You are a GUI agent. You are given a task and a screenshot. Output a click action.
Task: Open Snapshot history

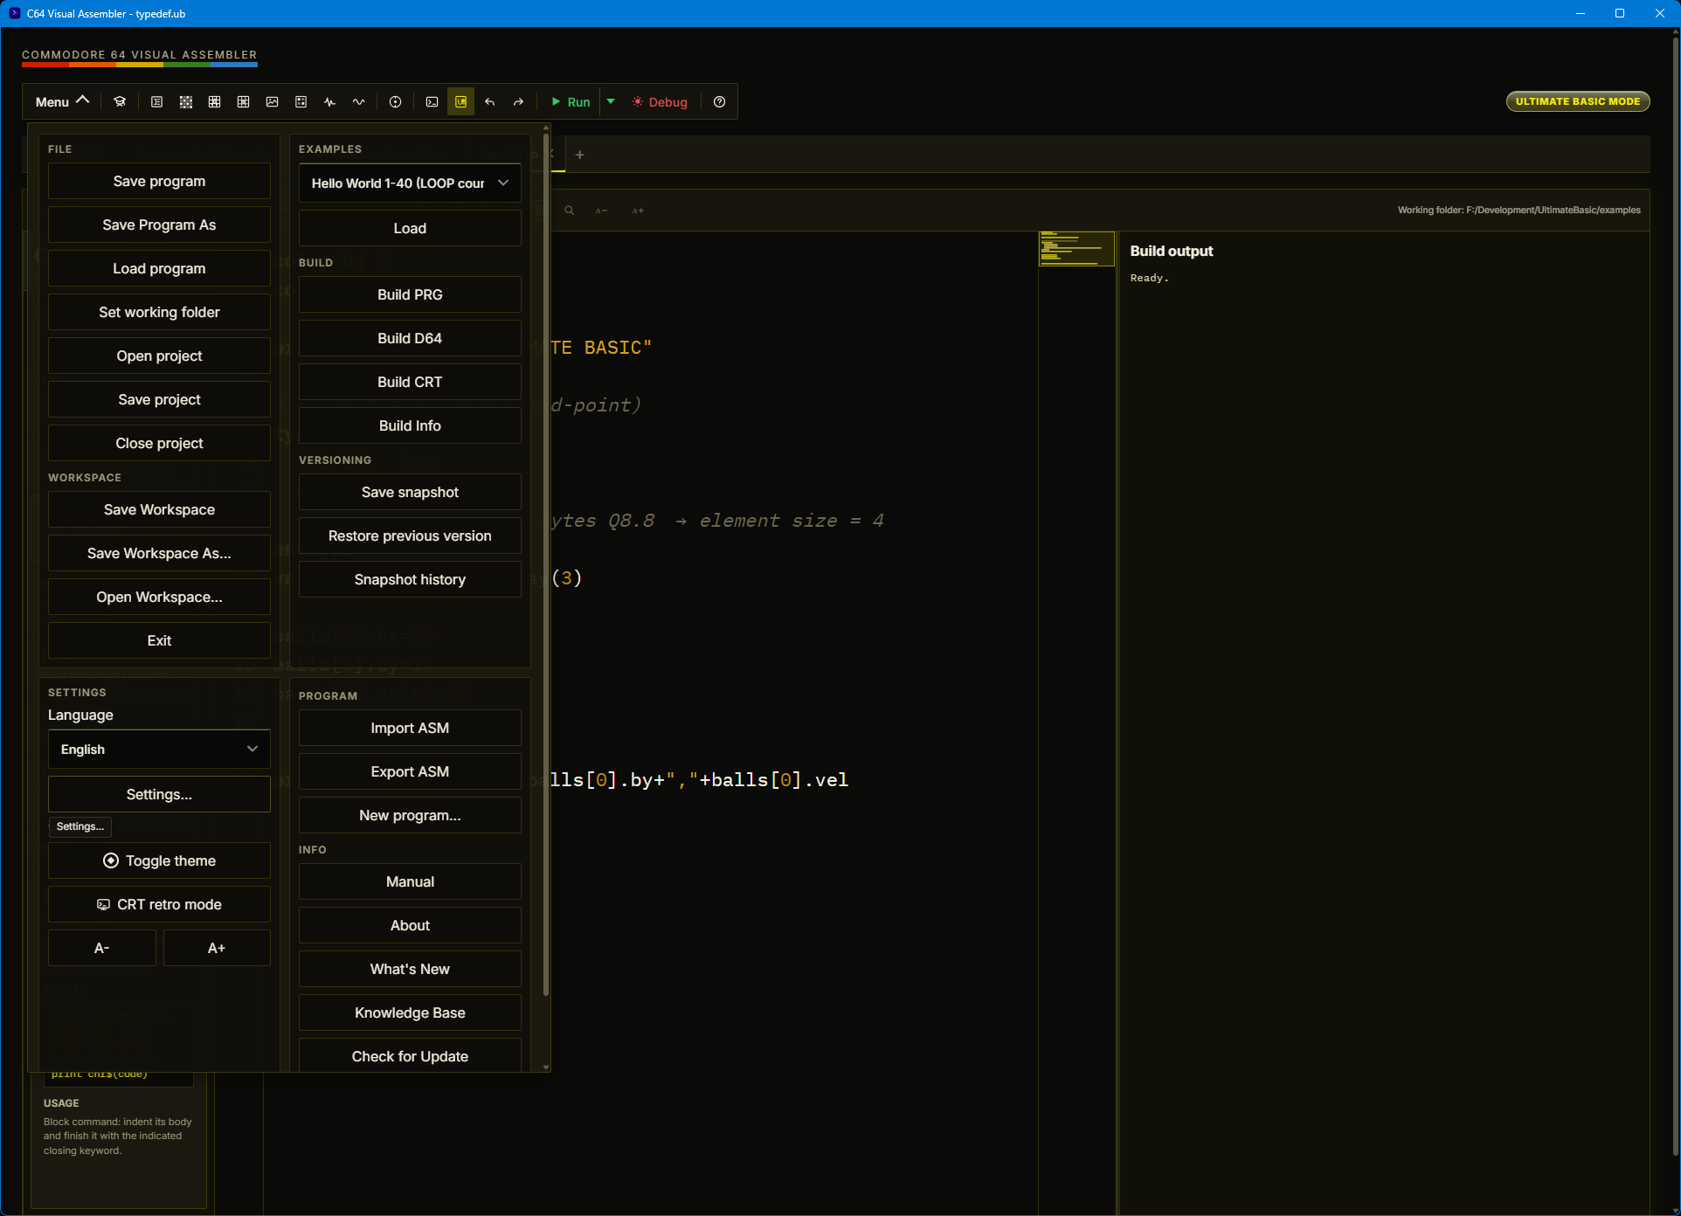[x=410, y=580]
